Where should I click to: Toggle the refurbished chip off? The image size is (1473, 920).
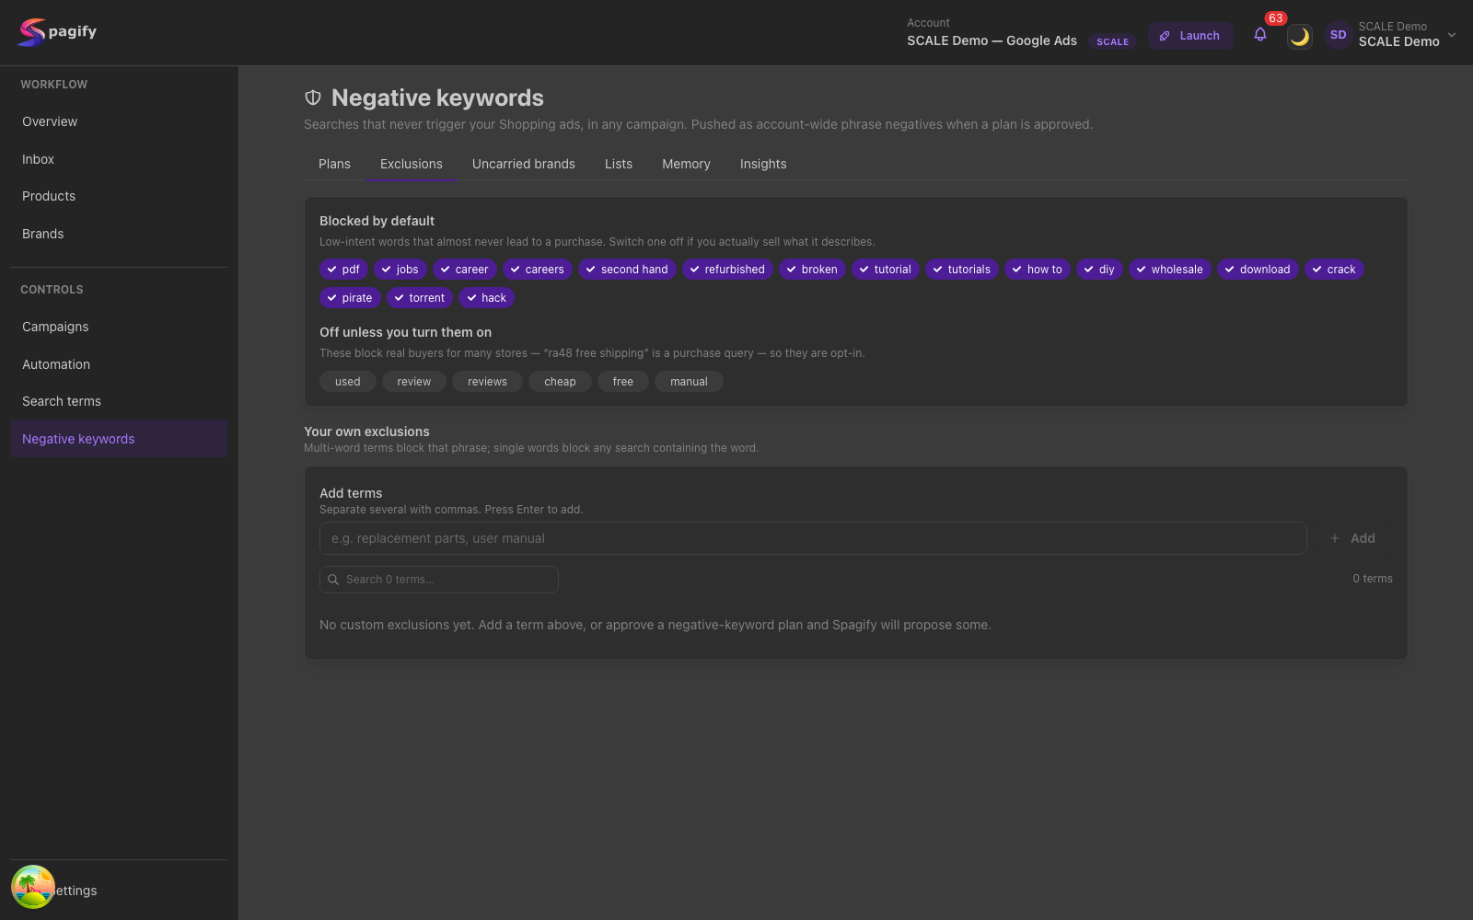pos(728,270)
